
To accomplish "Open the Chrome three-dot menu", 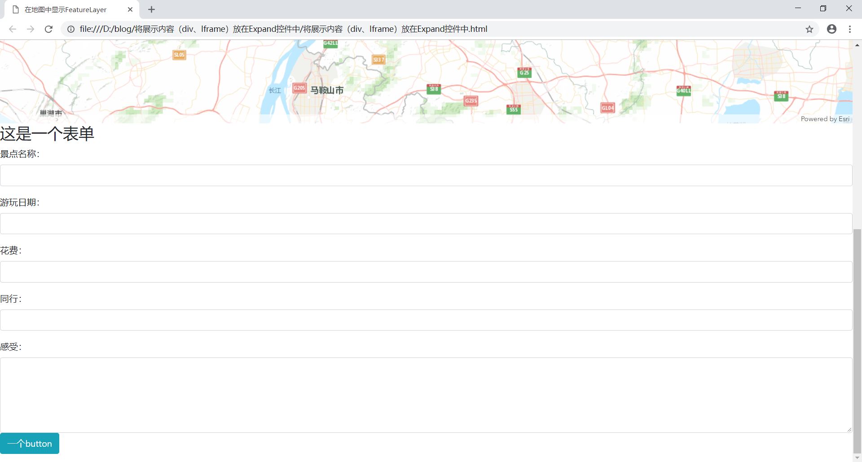I will tap(850, 29).
